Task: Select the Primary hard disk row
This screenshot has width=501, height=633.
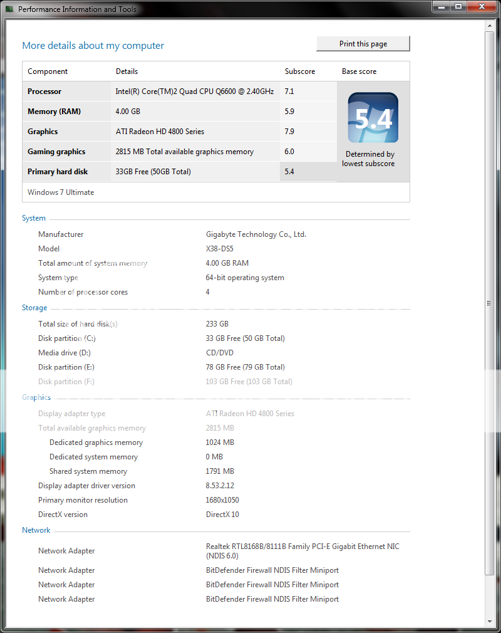Action: 150,172
